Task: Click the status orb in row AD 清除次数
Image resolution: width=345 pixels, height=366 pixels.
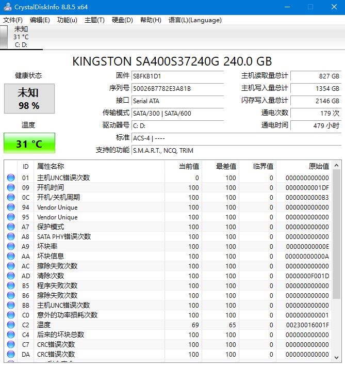Action: click(x=11, y=276)
